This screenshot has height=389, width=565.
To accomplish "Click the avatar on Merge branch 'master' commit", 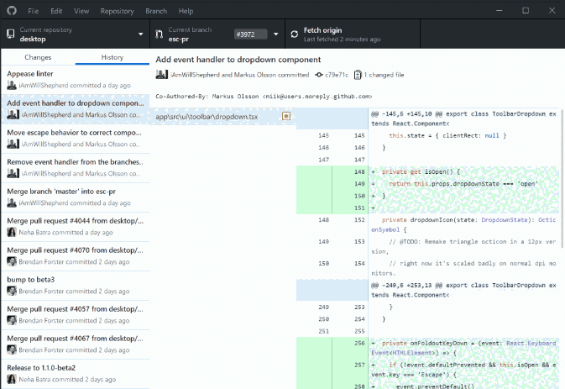I will [12, 203].
